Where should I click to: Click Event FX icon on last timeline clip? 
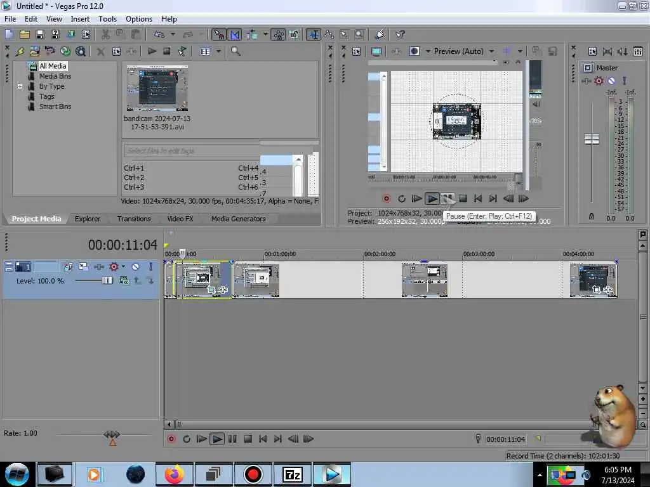click(608, 290)
